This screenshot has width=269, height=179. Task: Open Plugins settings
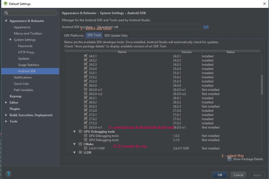coord(15,109)
